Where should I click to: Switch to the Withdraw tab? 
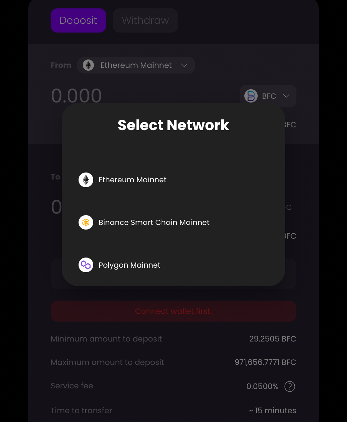coord(145,21)
